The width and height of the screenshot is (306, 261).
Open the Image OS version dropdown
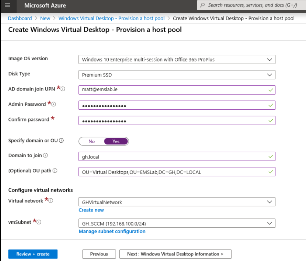click(270, 59)
